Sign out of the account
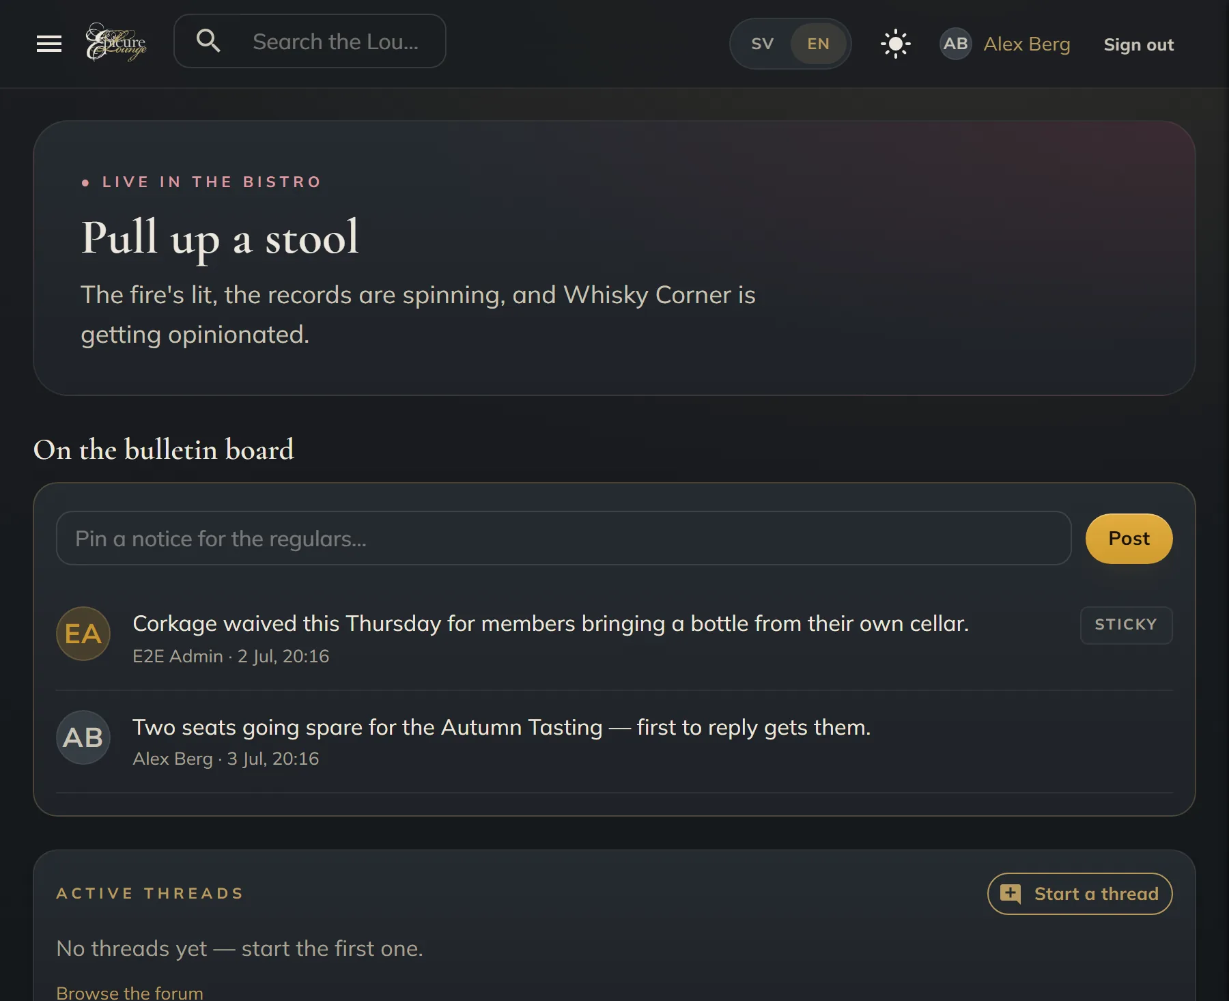Screen dimensions: 1229x1001 (1138, 44)
